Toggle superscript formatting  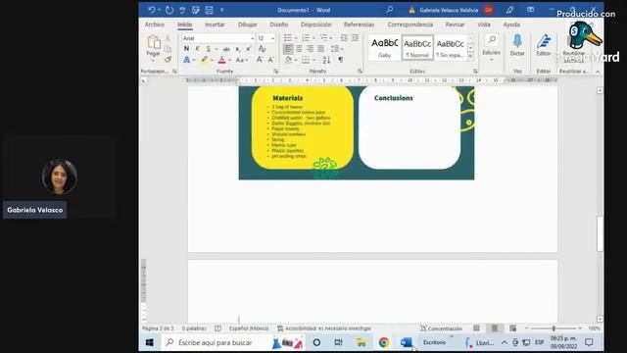click(x=249, y=49)
